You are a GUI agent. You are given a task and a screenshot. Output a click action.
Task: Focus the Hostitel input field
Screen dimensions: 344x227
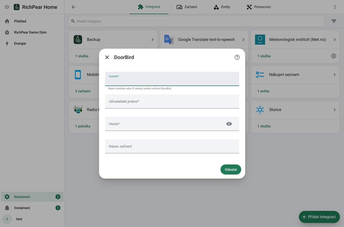(172, 79)
